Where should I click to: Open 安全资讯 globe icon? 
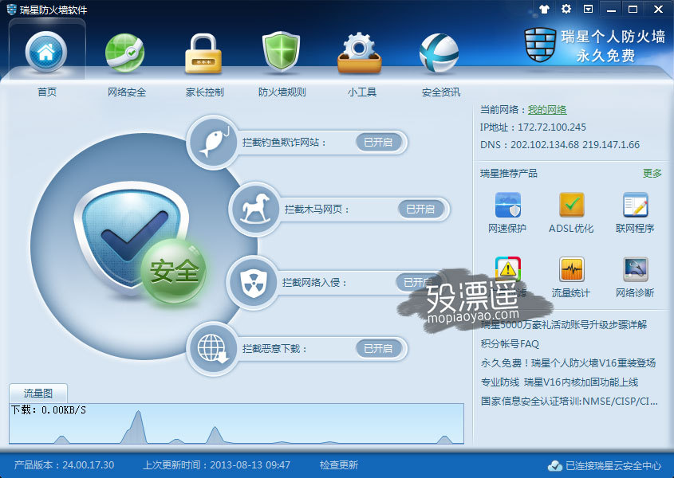(439, 53)
